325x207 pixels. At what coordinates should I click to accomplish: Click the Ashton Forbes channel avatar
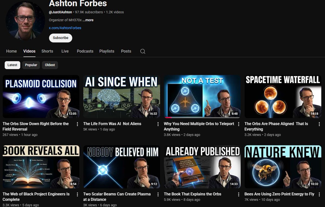[x=25, y=20]
